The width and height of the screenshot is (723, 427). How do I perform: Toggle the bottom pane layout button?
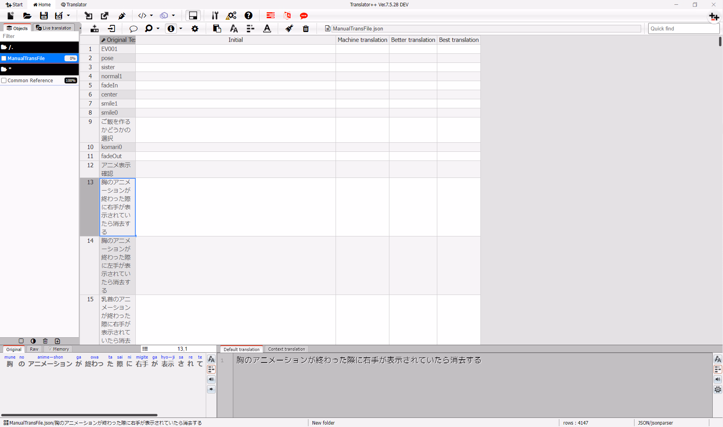[x=193, y=16]
